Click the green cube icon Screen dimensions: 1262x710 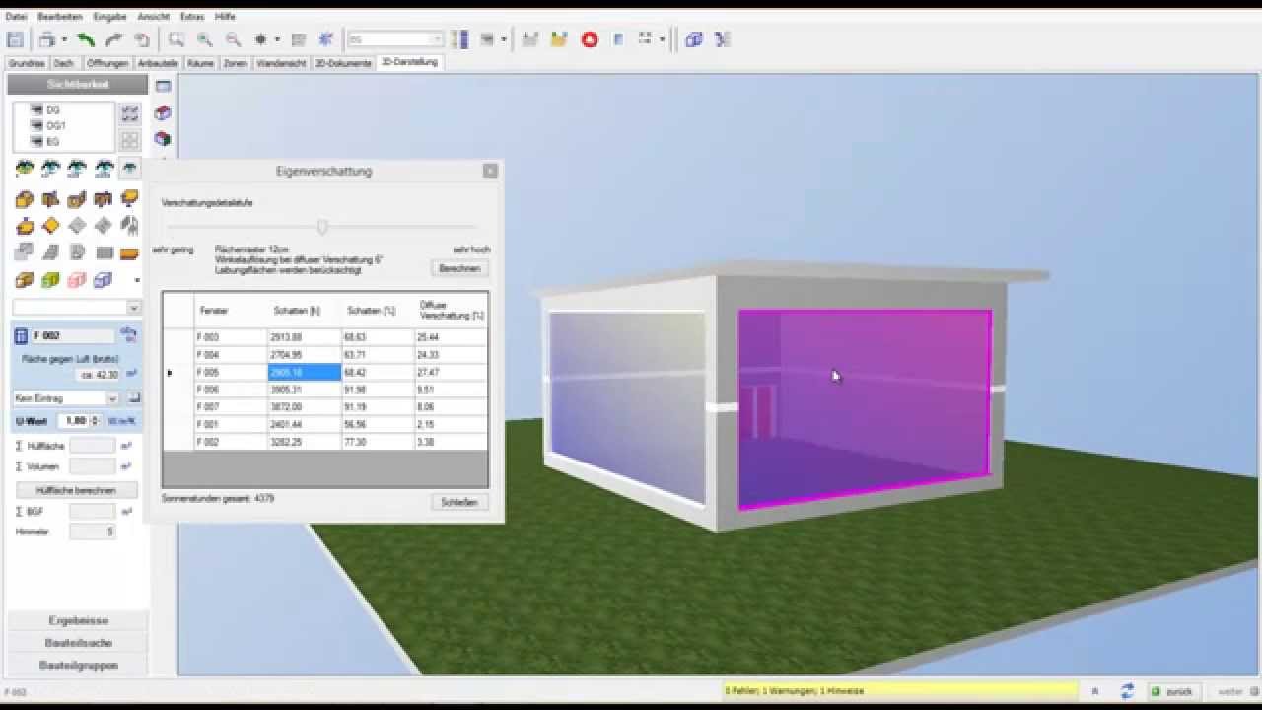pos(50,281)
